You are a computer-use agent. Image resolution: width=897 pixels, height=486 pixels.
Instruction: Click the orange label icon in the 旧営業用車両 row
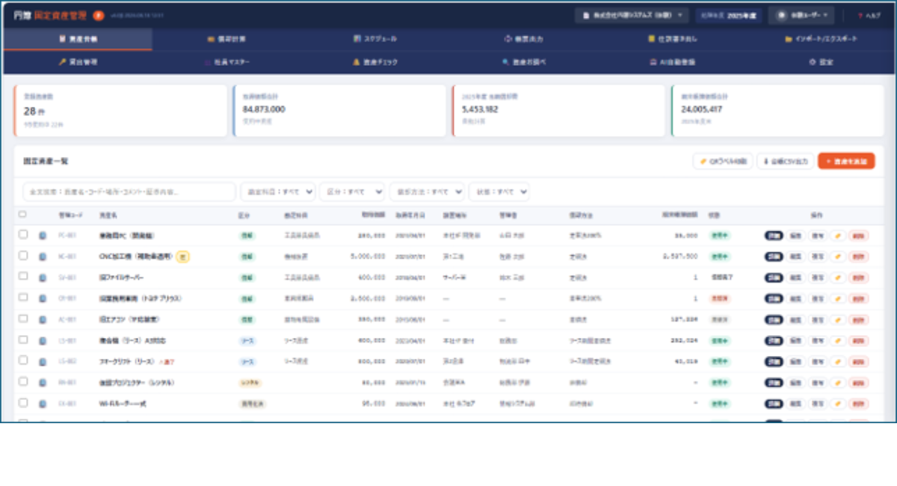[838, 298]
